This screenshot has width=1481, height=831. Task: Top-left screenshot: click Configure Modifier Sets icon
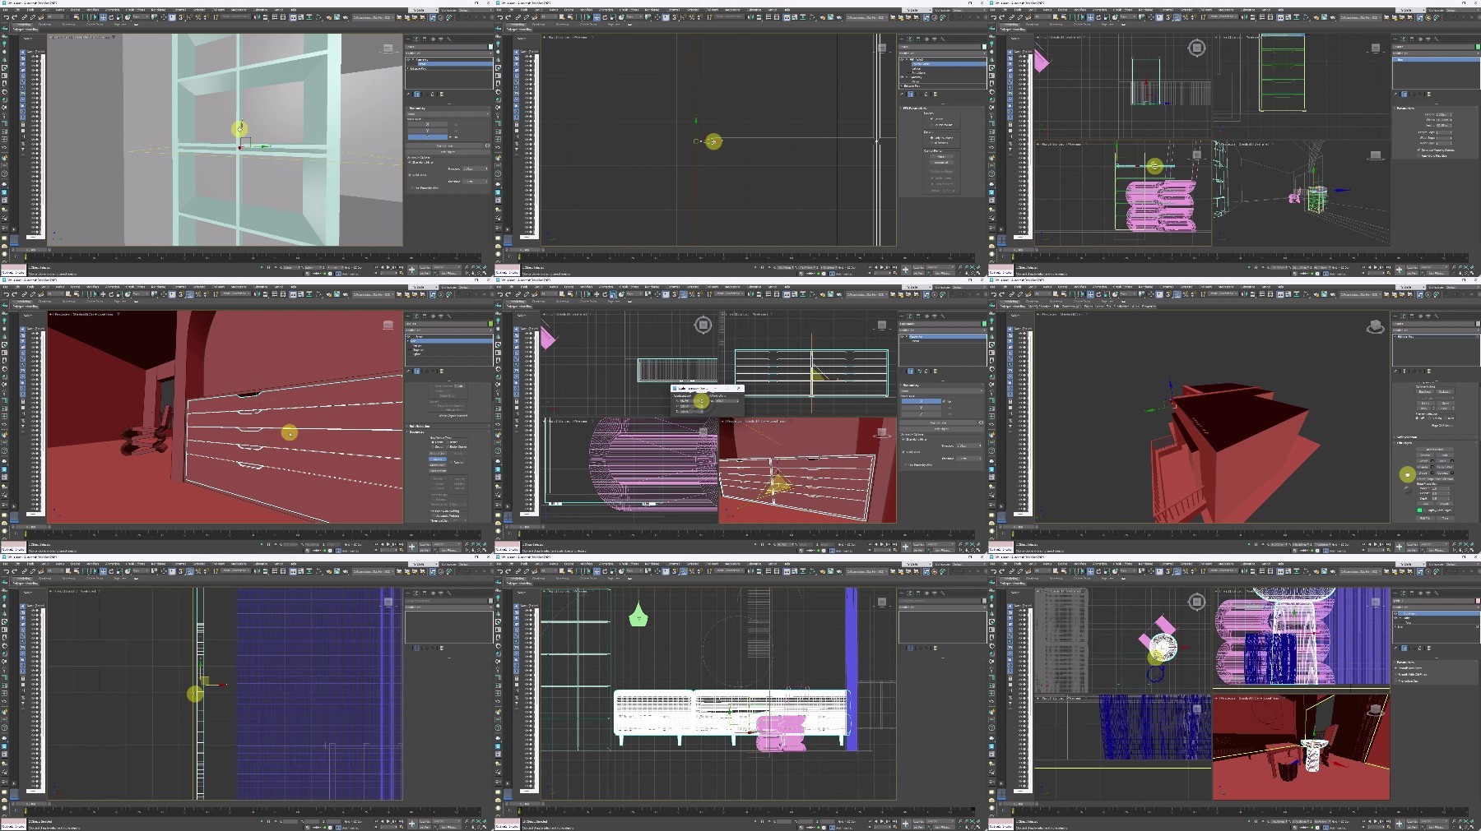tap(442, 95)
